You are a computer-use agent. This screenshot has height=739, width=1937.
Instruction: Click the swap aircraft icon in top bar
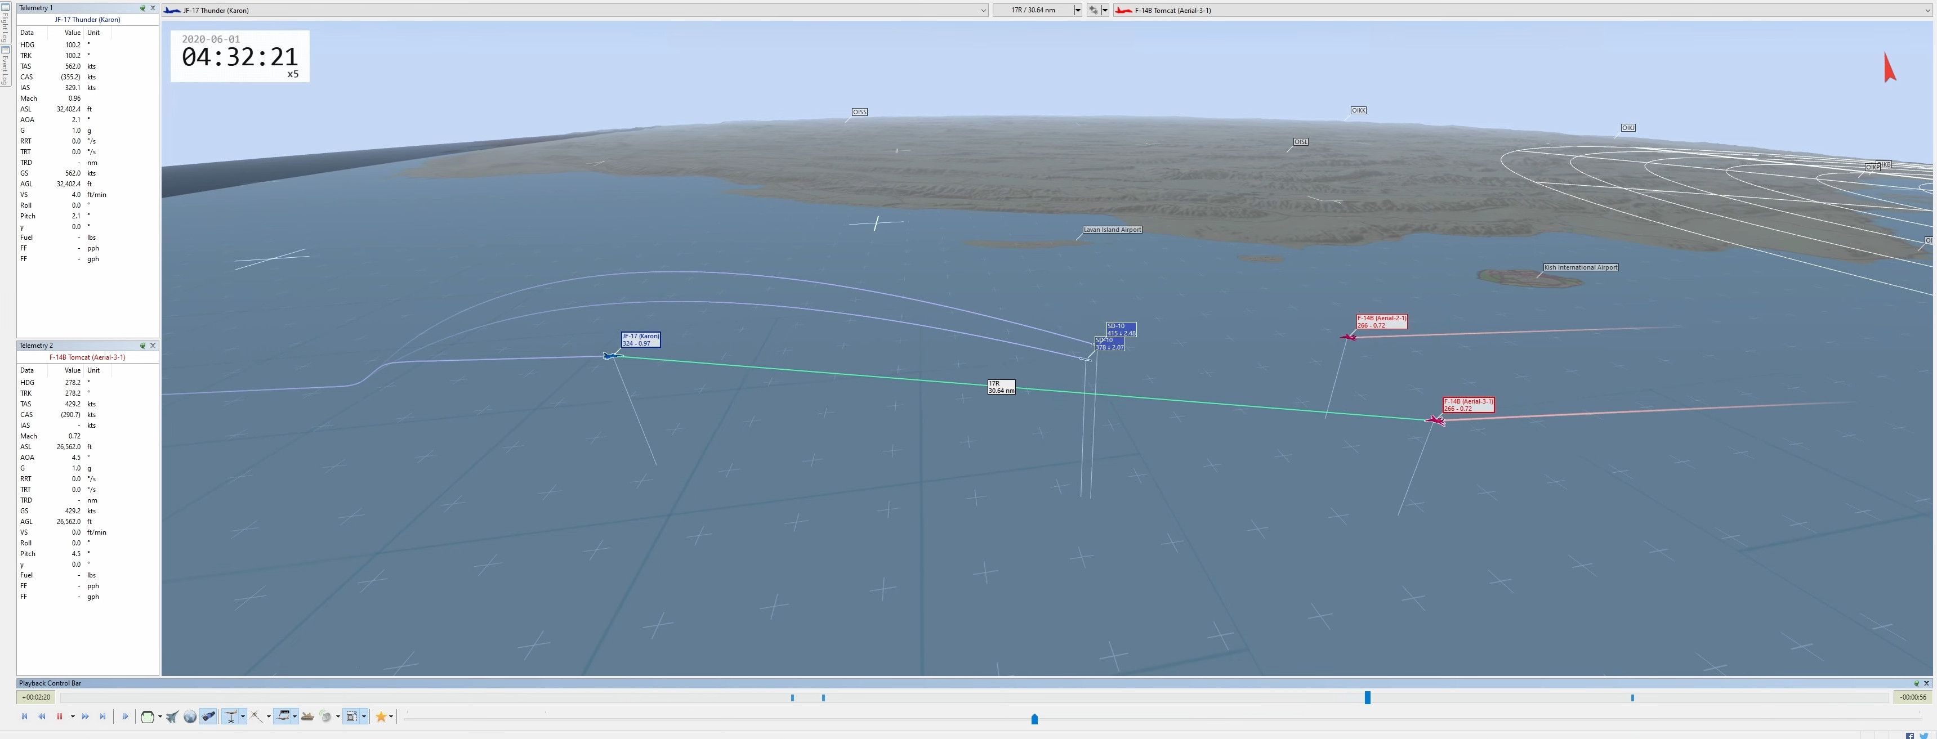pyautogui.click(x=1094, y=11)
